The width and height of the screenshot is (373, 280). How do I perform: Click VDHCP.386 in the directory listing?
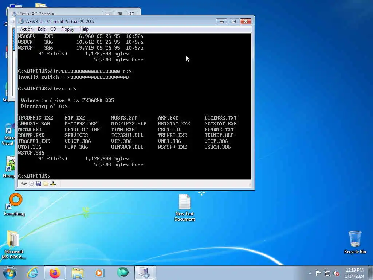(78, 141)
